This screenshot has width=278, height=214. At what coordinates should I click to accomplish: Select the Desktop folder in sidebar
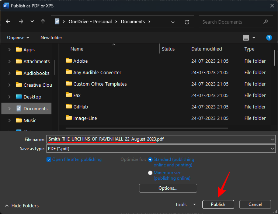point(32,97)
